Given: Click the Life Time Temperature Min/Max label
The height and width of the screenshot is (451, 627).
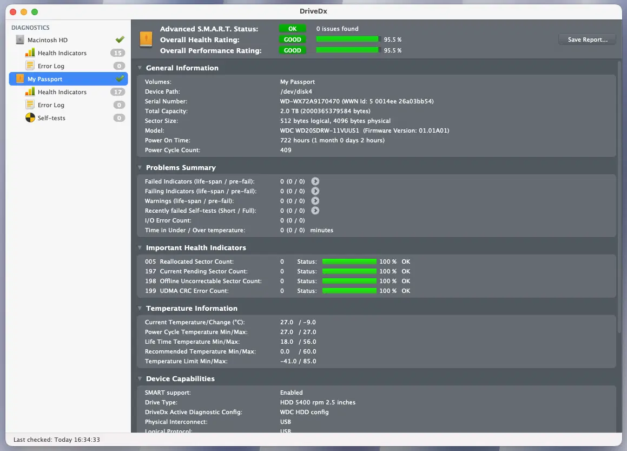Looking at the screenshot, I should (192, 342).
